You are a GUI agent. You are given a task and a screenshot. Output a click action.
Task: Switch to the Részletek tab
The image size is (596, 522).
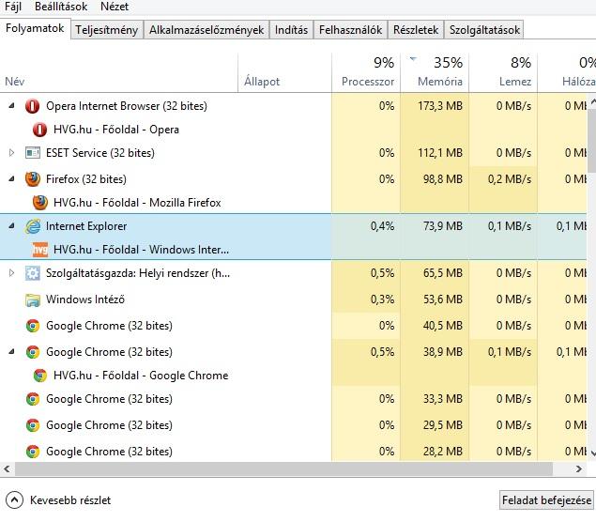click(x=416, y=30)
